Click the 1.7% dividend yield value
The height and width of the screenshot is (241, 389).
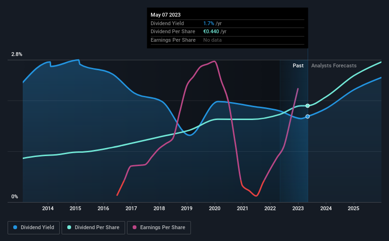point(208,23)
